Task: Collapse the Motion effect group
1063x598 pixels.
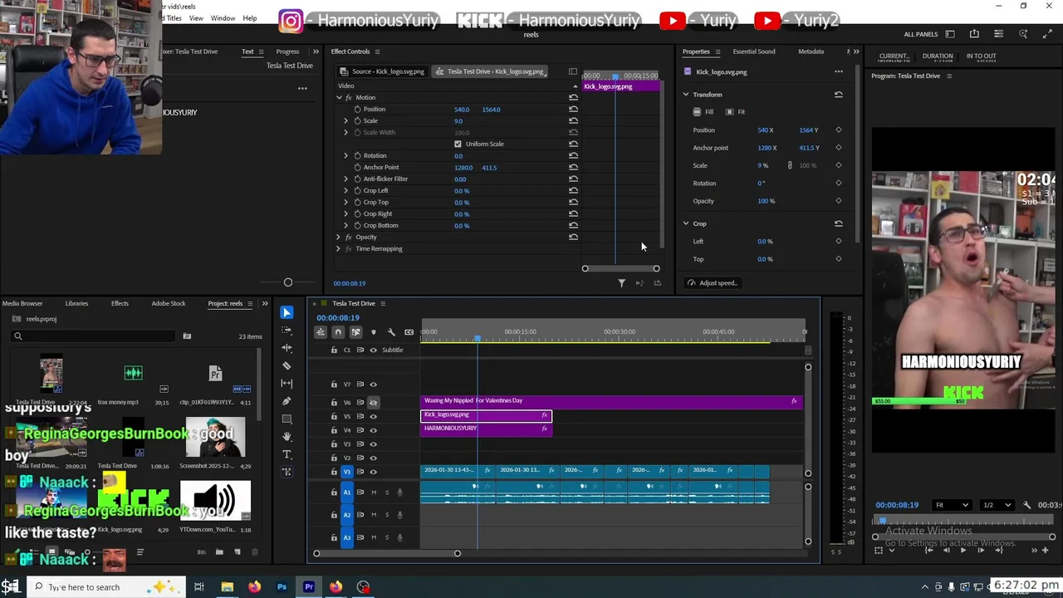Action: pos(339,97)
